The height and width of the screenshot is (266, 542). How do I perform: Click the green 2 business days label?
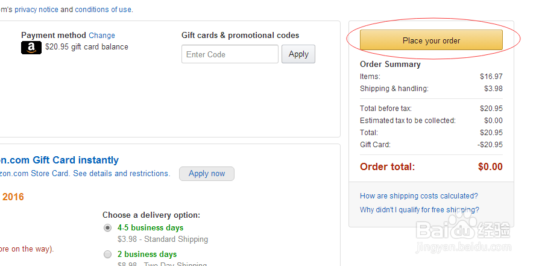[x=147, y=254]
